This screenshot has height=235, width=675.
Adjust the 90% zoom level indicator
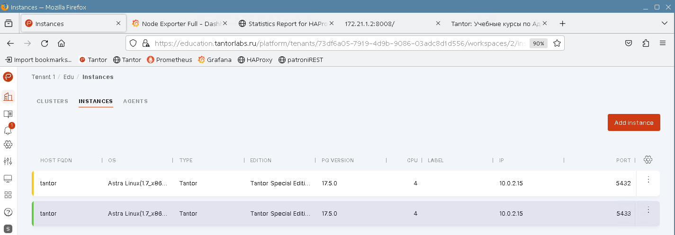[538, 43]
